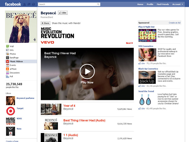189x142 pixels.
Task: Click the black Up ad image
Action: coord(147,77)
